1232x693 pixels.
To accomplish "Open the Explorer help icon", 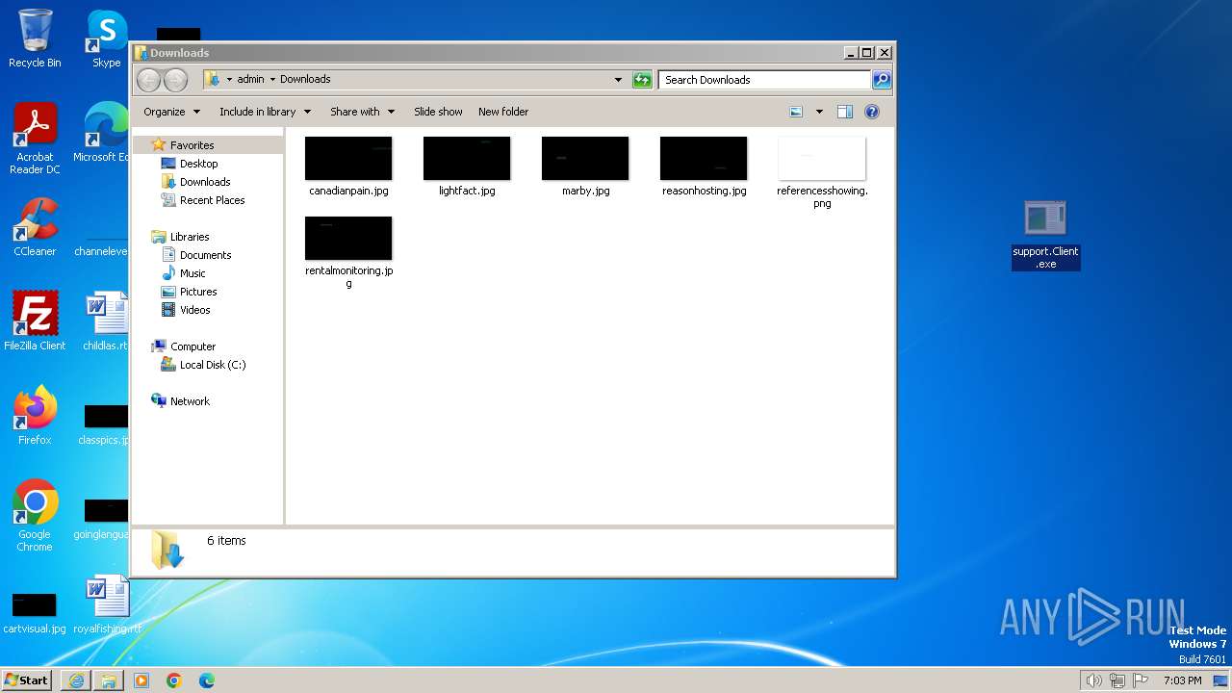I will [872, 112].
